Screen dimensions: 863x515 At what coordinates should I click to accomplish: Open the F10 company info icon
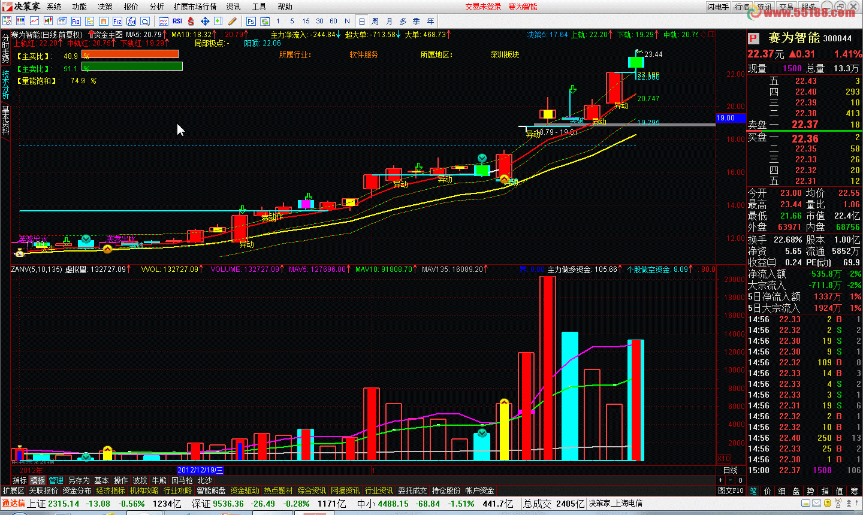coord(76,21)
